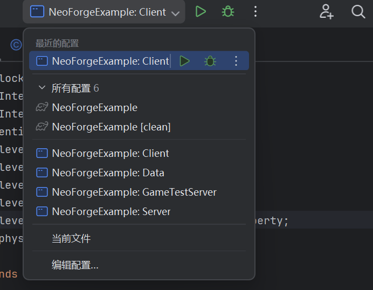373x290 pixels.
Task: Select the NeoForgeExample: Server configuration
Action: click(x=111, y=211)
